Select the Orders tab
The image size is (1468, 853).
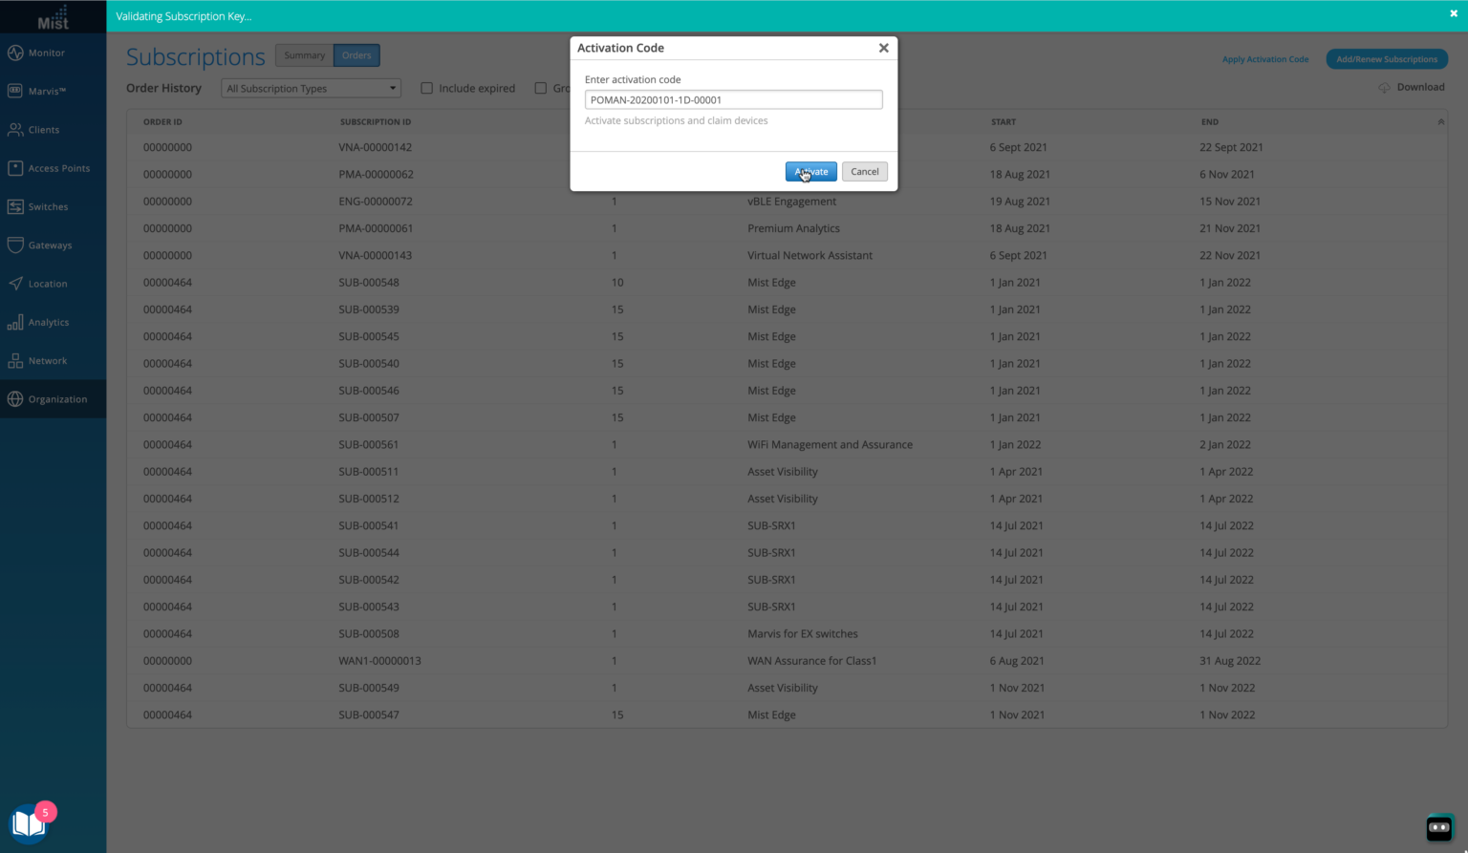(x=356, y=54)
